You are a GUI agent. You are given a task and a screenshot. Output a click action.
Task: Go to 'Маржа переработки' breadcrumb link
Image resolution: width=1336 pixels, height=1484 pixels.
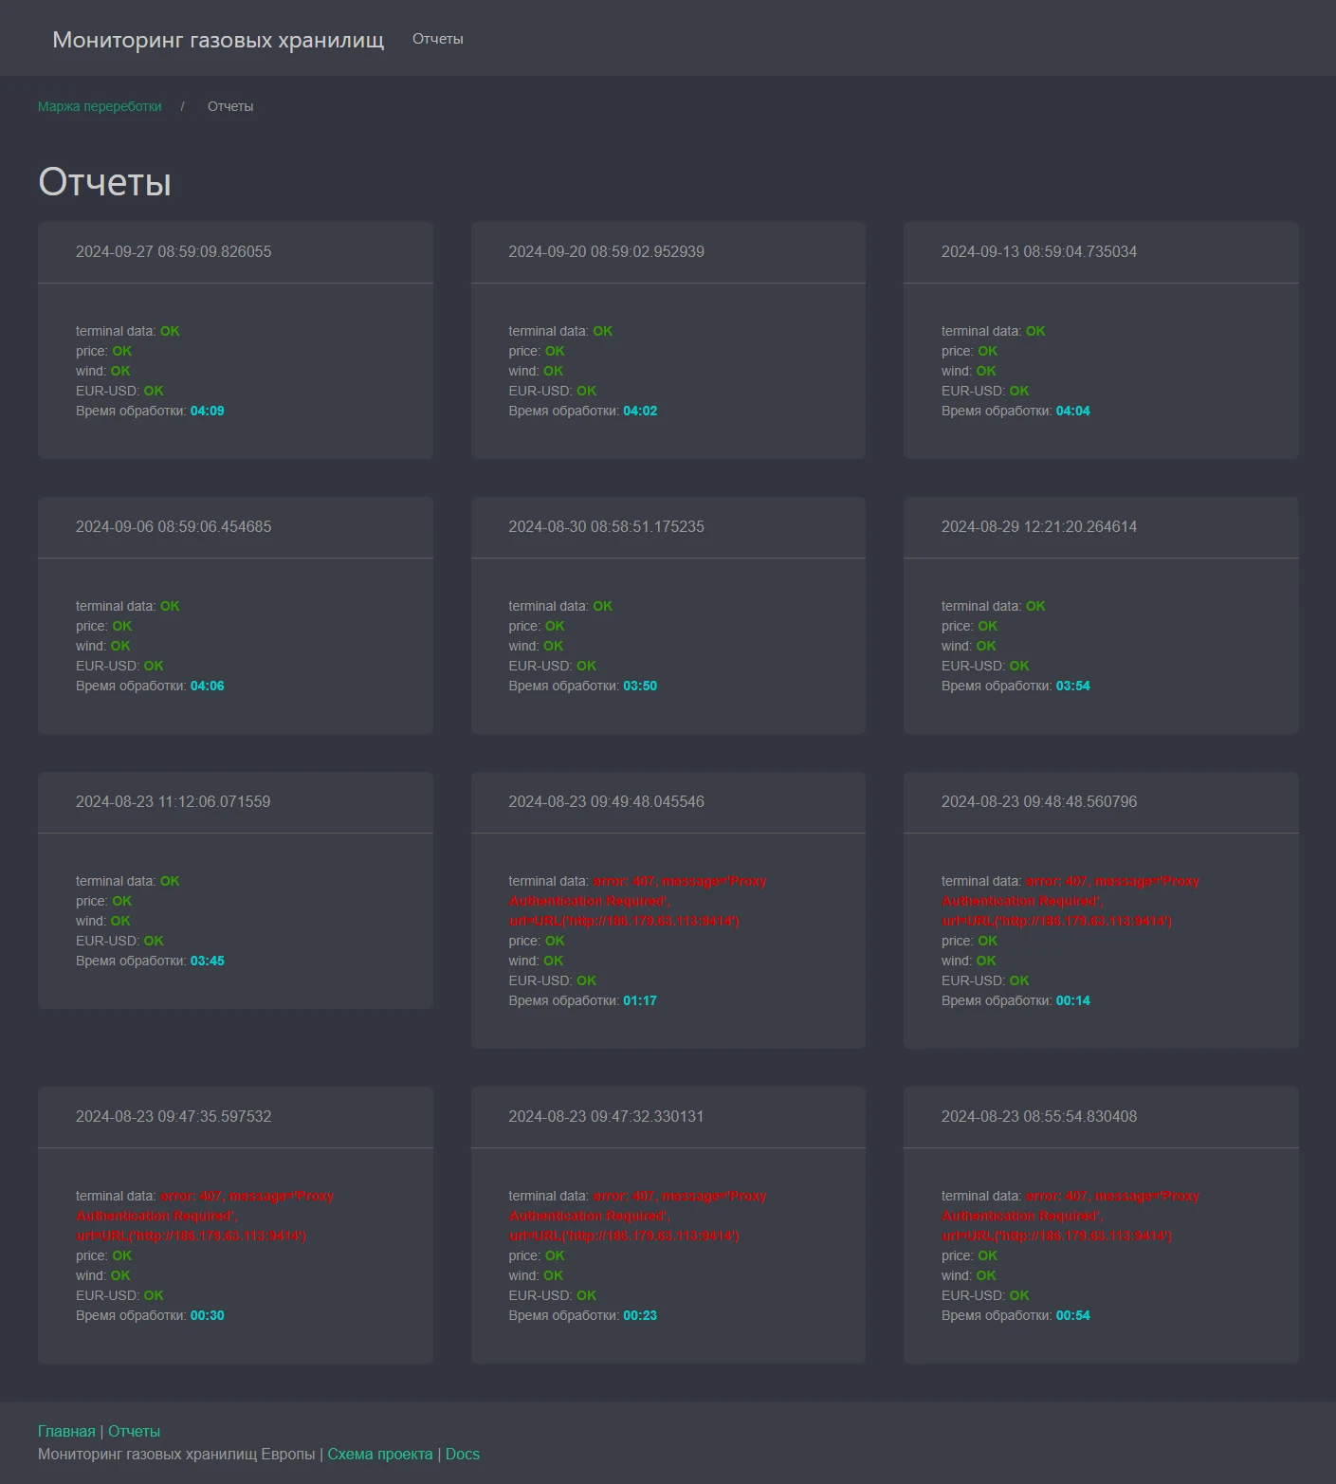(x=100, y=106)
